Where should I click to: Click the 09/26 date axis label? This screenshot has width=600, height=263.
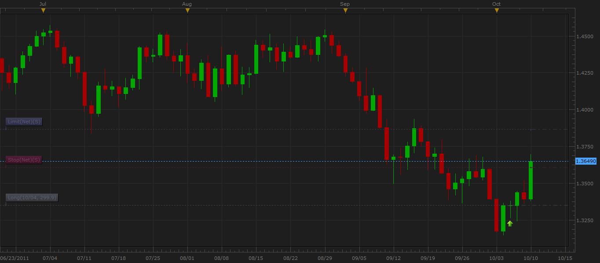click(x=462, y=258)
